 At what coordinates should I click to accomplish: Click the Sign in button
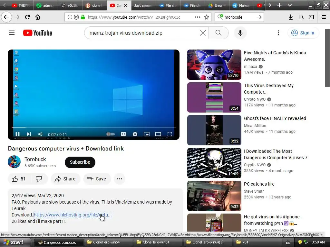tap(303, 33)
